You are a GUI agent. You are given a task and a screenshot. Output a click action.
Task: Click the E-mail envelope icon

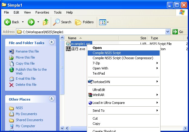coord(11,79)
